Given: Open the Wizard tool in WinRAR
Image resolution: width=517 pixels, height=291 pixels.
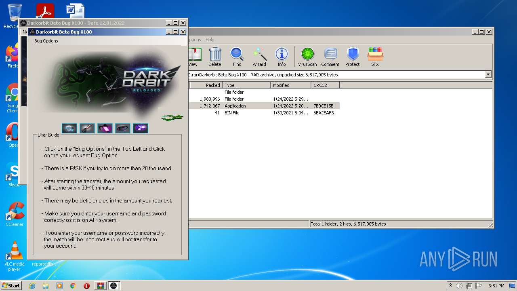Looking at the screenshot, I should (259, 57).
